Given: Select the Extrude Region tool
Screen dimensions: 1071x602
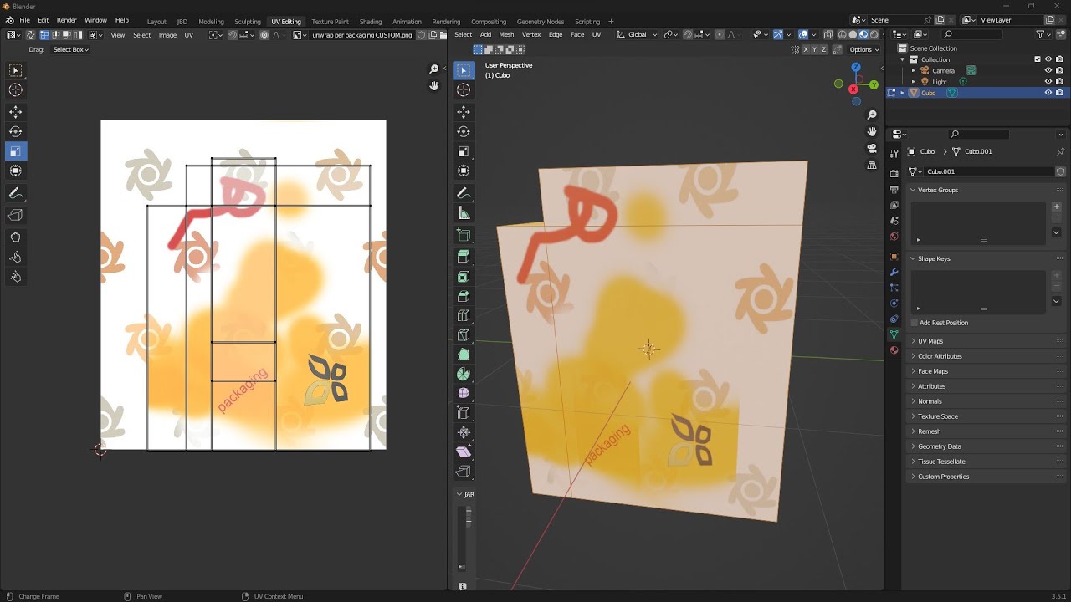Looking at the screenshot, I should pos(464,257).
